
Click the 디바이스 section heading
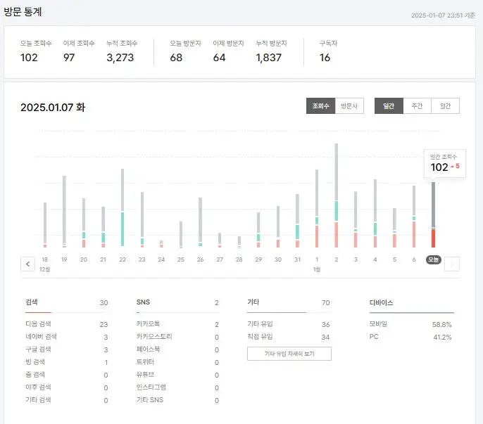coord(382,302)
